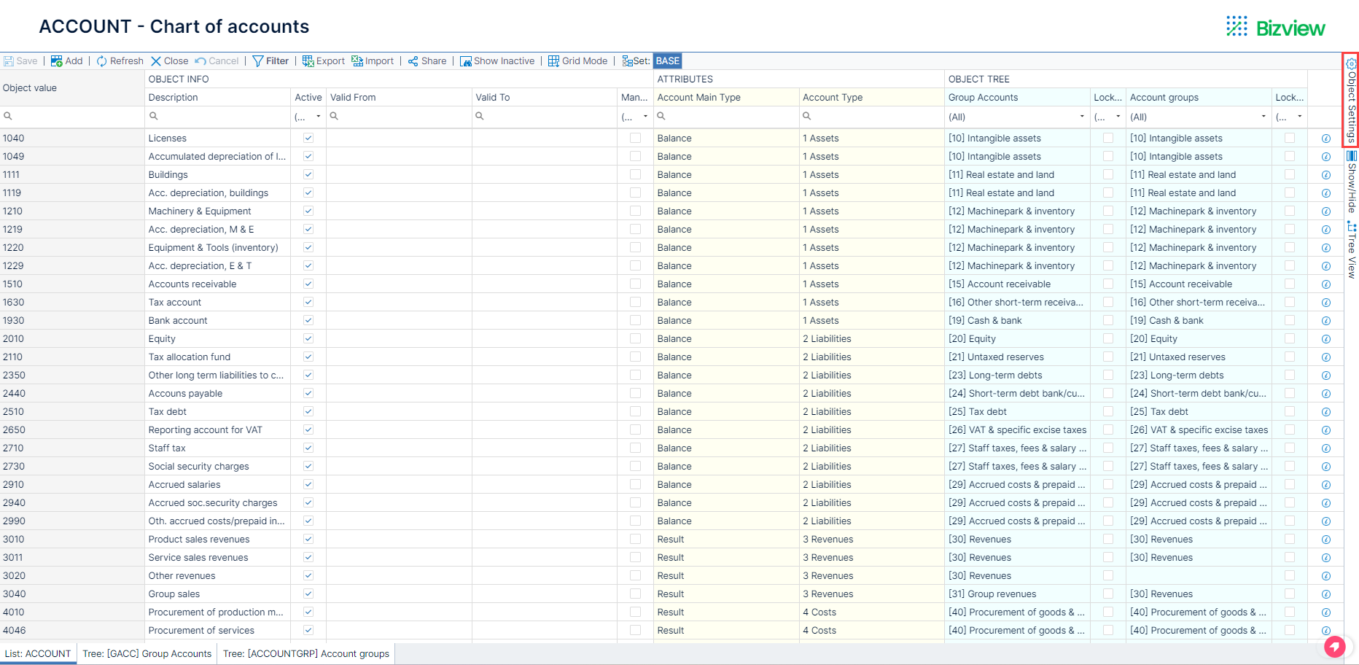Viewport: 1359px width, 665px height.
Task: Sort by Valid To column header
Action: click(x=545, y=97)
